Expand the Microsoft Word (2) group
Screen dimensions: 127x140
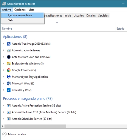click(3, 83)
